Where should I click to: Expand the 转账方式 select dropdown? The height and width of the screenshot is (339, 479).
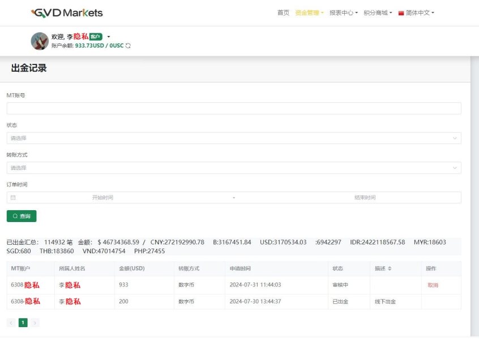pyautogui.click(x=233, y=168)
